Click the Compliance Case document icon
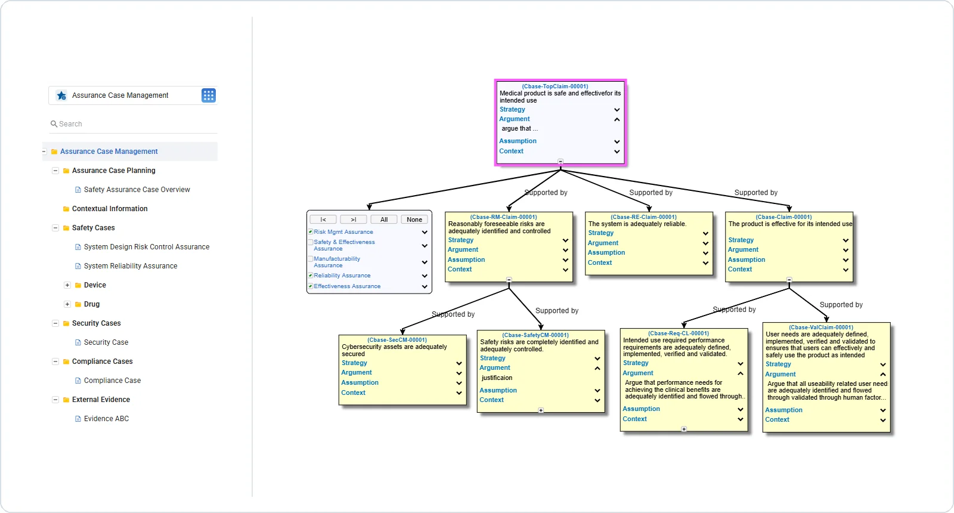 pos(78,381)
